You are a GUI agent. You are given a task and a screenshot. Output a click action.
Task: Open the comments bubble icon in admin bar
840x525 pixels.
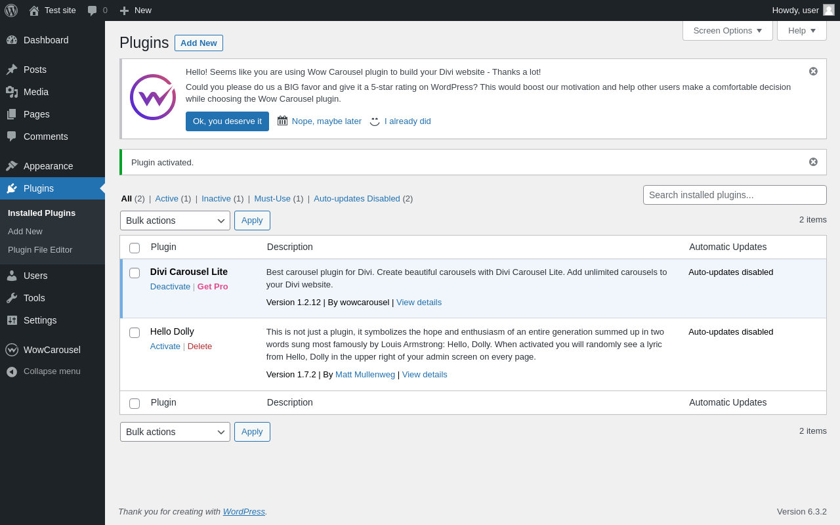(93, 10)
